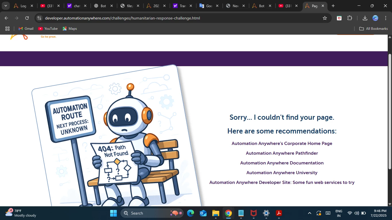
Task: Switch to the Yahoo "Tran" tab
Action: pyautogui.click(x=182, y=6)
